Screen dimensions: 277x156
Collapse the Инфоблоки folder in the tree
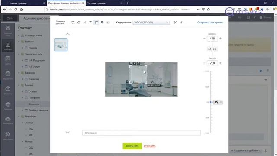[x=19, y=117]
